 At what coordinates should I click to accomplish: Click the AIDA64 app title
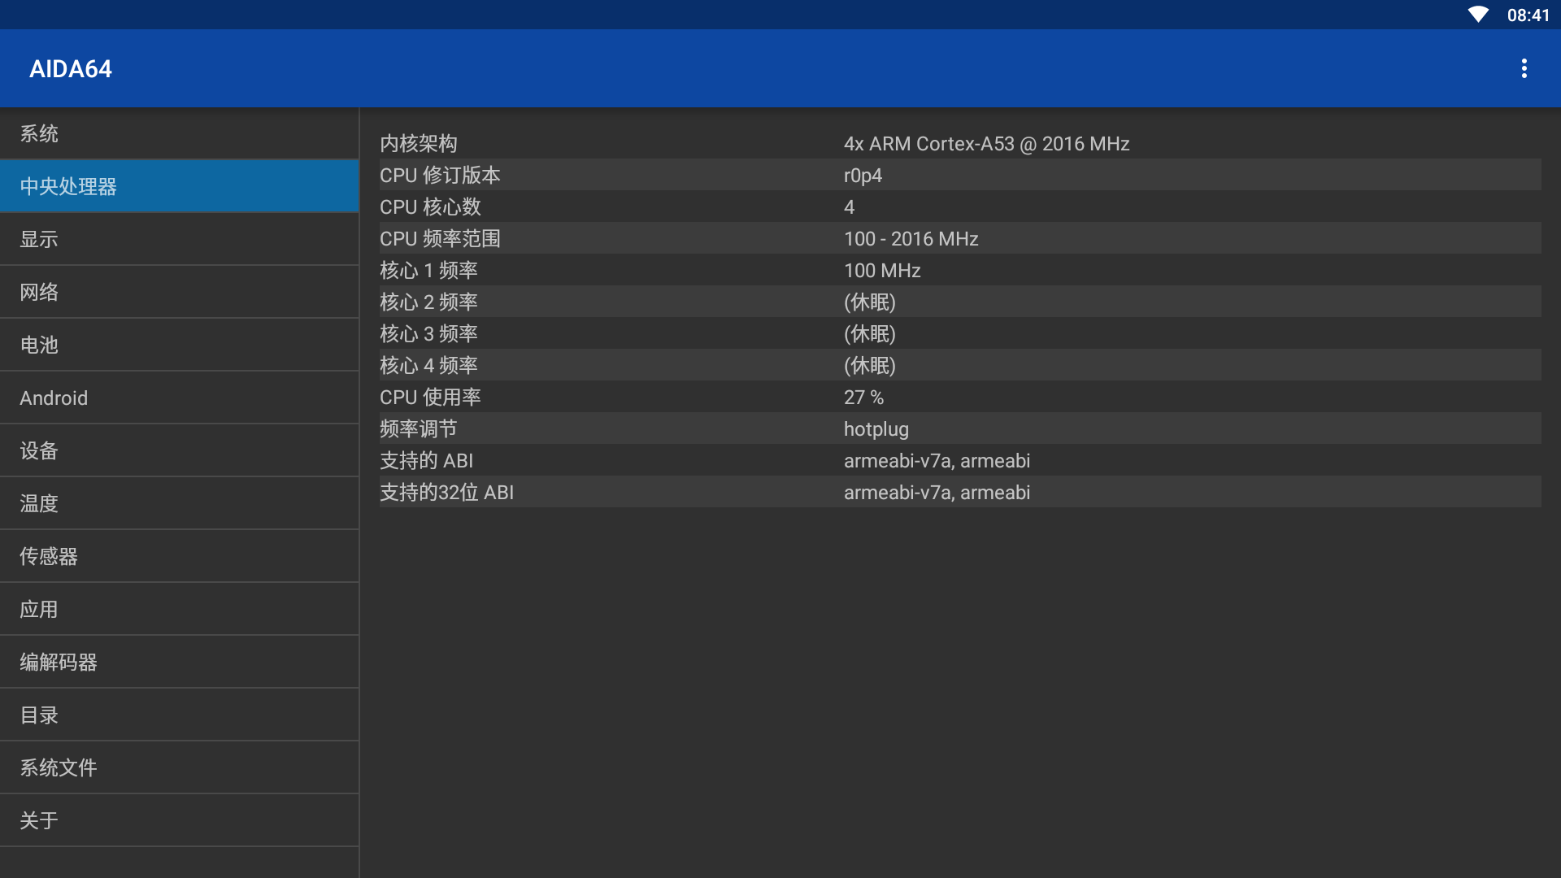click(x=71, y=69)
